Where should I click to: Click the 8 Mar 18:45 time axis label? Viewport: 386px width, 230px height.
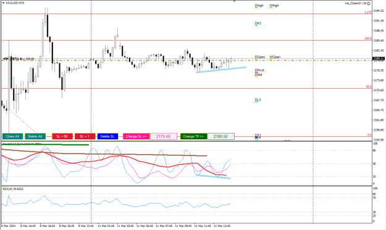48,226
